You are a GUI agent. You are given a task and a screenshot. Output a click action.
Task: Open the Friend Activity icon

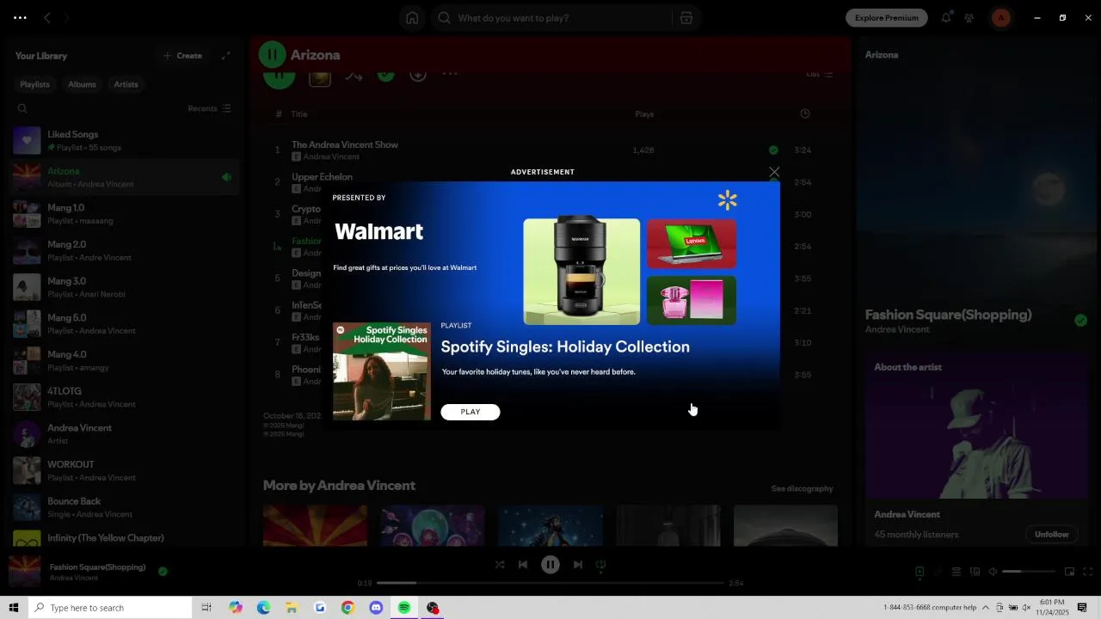pyautogui.click(x=969, y=18)
